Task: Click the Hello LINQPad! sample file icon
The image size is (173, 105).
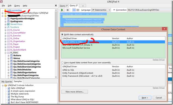Action: point(9,88)
